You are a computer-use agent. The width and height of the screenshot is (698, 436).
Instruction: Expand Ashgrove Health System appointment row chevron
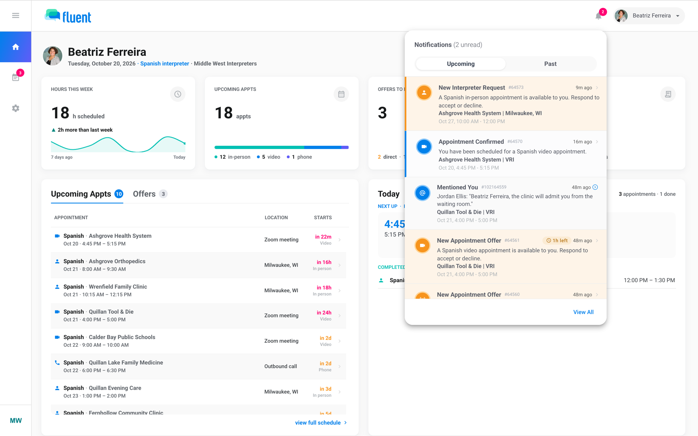click(340, 240)
